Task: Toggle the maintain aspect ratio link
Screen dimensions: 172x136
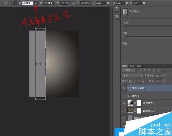Action: 73,3
